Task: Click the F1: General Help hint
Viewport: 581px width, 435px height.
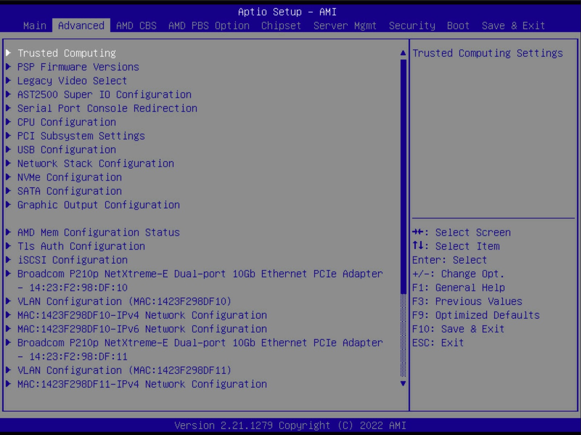Action: 459,287
